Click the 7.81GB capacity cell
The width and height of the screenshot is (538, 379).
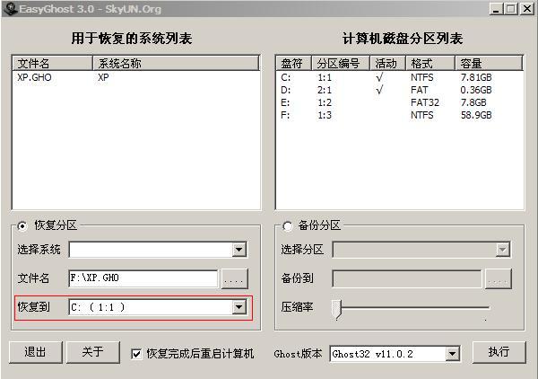tap(476, 77)
